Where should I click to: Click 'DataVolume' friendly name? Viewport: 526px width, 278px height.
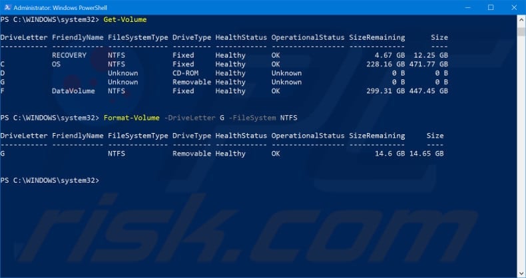point(73,91)
